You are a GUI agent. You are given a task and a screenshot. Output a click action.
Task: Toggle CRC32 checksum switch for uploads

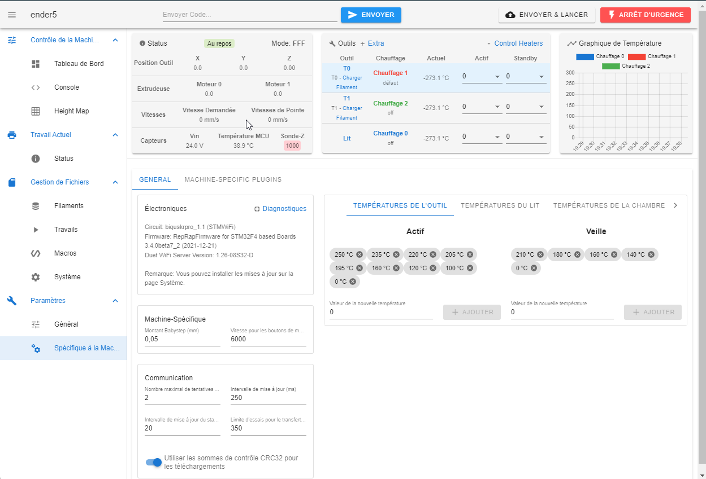154,462
